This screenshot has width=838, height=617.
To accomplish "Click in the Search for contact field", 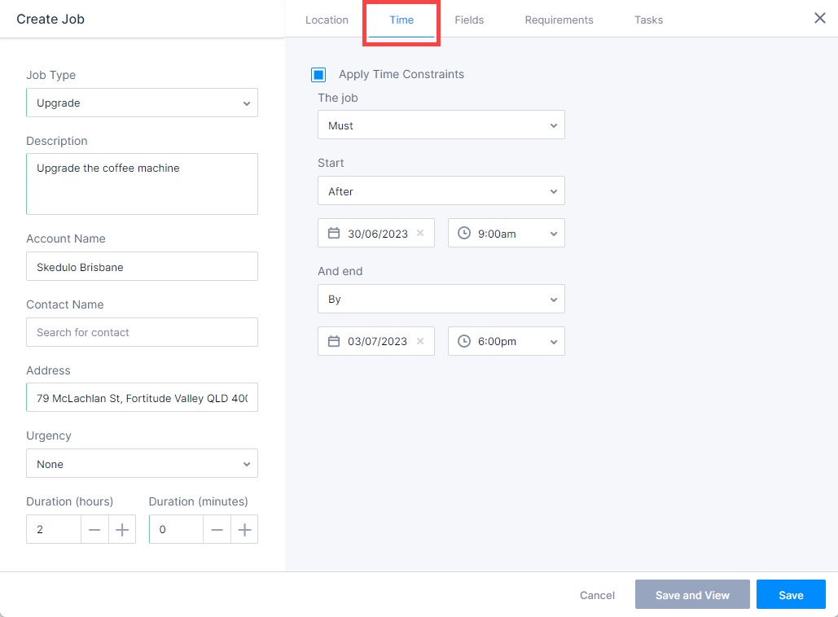I will [x=142, y=332].
